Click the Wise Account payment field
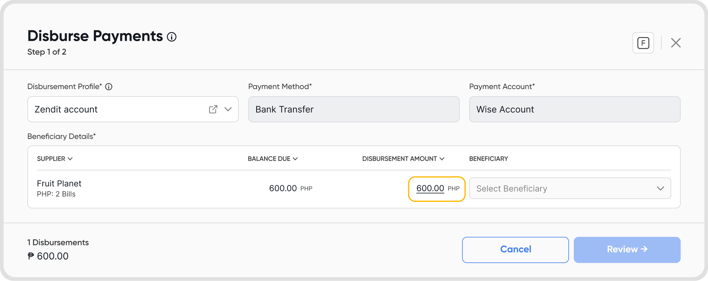708x281 pixels. [x=575, y=109]
